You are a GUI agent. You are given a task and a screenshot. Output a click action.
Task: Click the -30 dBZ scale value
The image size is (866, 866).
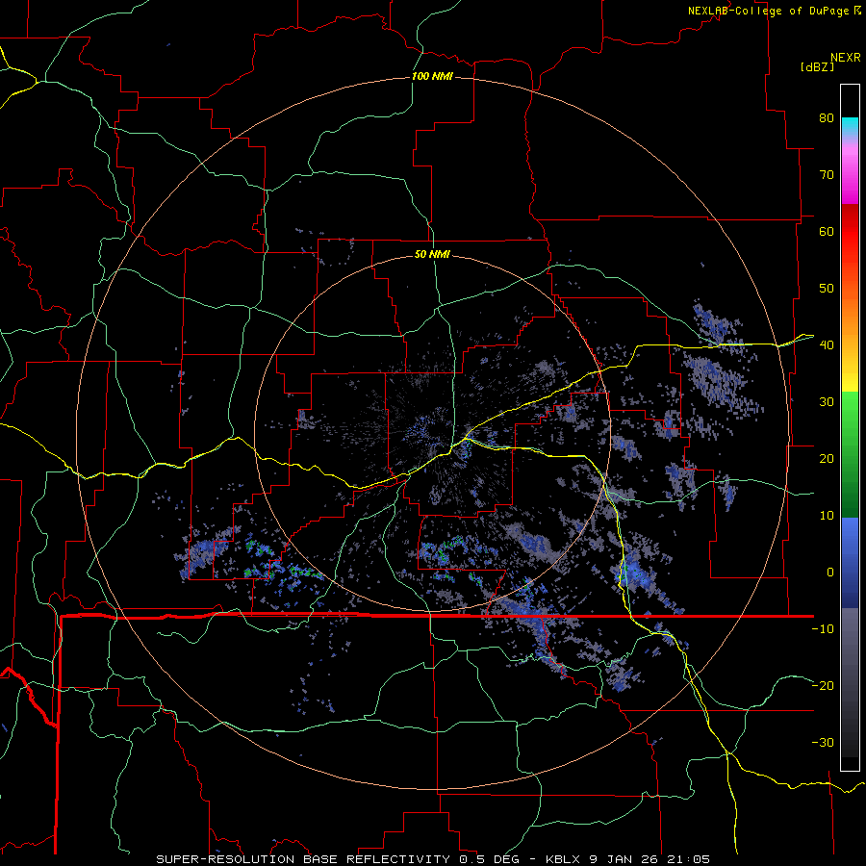pyautogui.click(x=823, y=742)
